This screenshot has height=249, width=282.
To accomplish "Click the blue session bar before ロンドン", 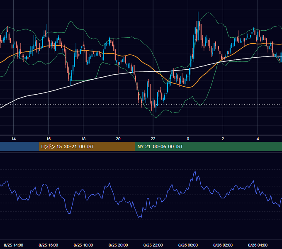I will [x=19, y=146].
